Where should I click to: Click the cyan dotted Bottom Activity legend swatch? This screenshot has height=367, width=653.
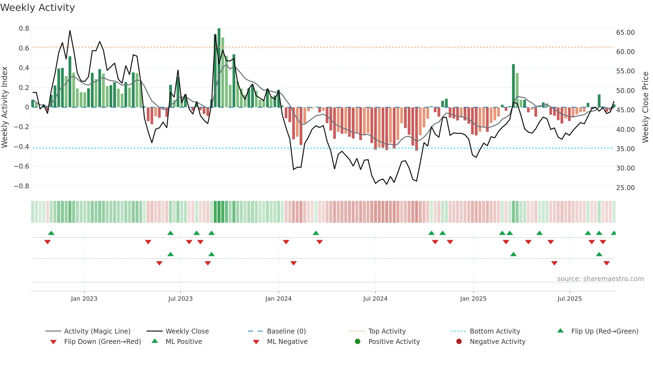click(x=458, y=331)
